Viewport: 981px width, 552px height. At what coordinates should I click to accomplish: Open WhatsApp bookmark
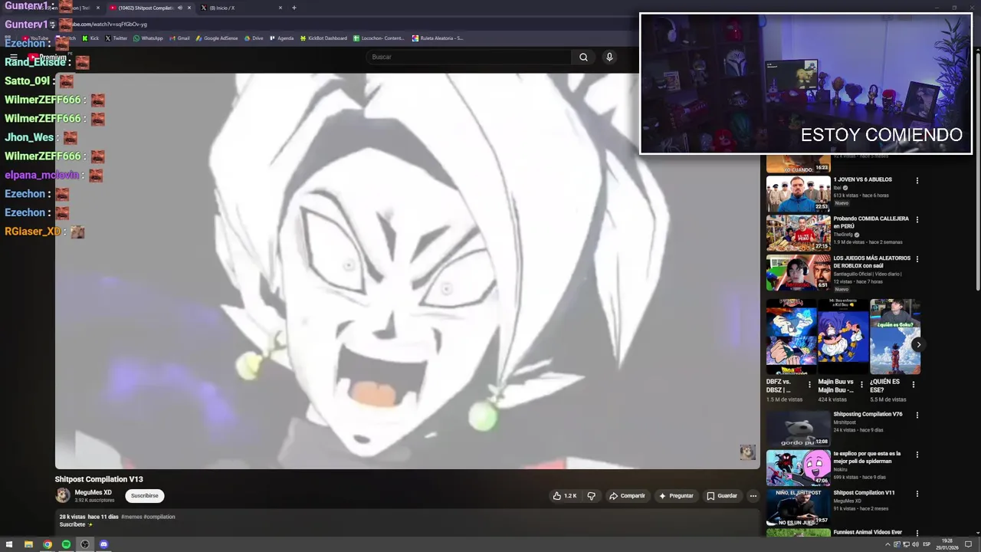(148, 38)
